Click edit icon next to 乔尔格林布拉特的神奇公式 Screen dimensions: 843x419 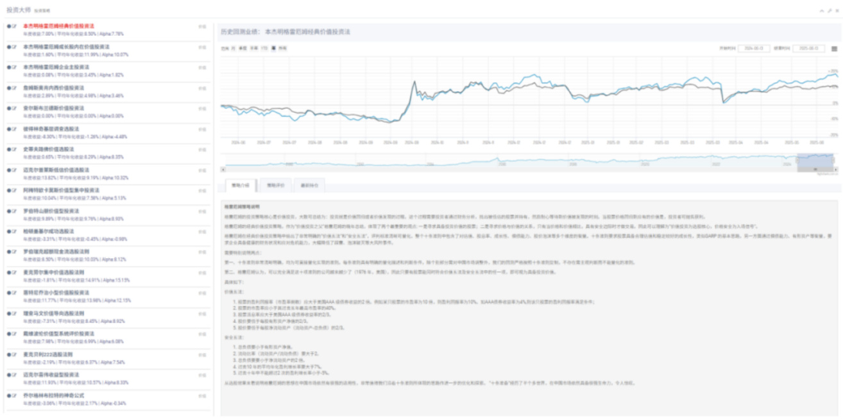14,395
